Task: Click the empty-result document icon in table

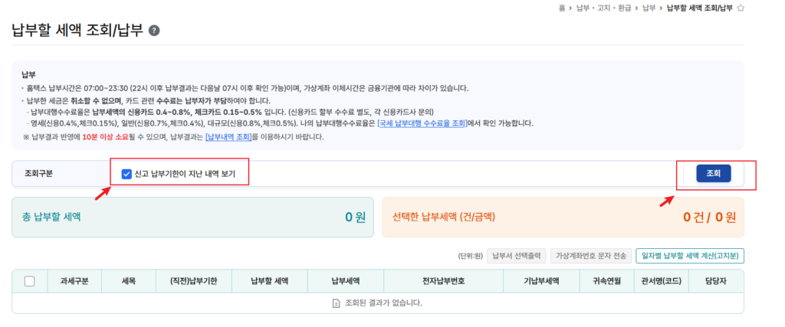Action: 337,303
